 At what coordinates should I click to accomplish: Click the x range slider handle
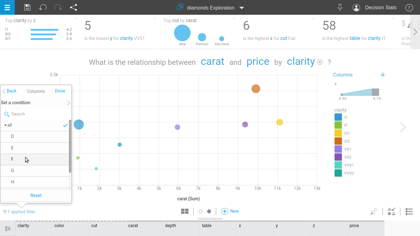pos(375,92)
